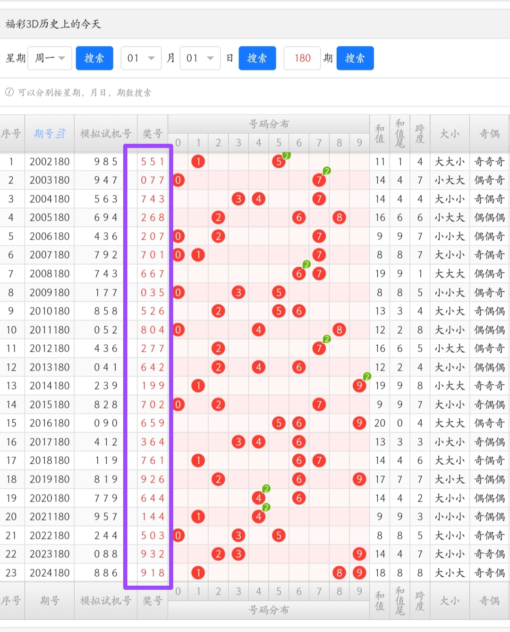
Task: Click red ball 6 in row 2010180
Action: click(x=299, y=311)
